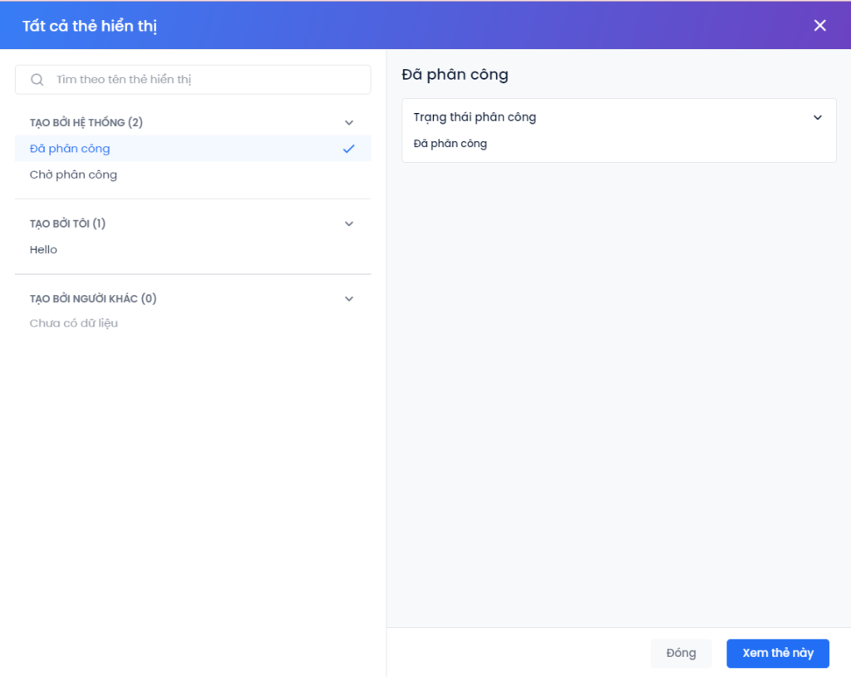Image resolution: width=851 pixels, height=677 pixels.
Task: Select "Đã phân công" in the left list
Action: coord(193,149)
